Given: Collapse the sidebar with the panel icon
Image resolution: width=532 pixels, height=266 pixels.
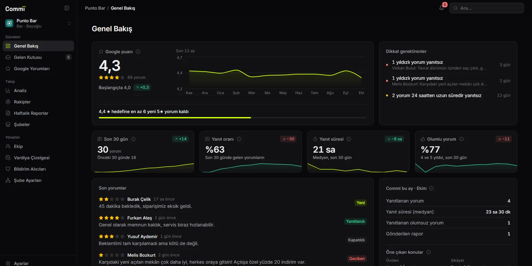Looking at the screenshot, I should pos(67,8).
